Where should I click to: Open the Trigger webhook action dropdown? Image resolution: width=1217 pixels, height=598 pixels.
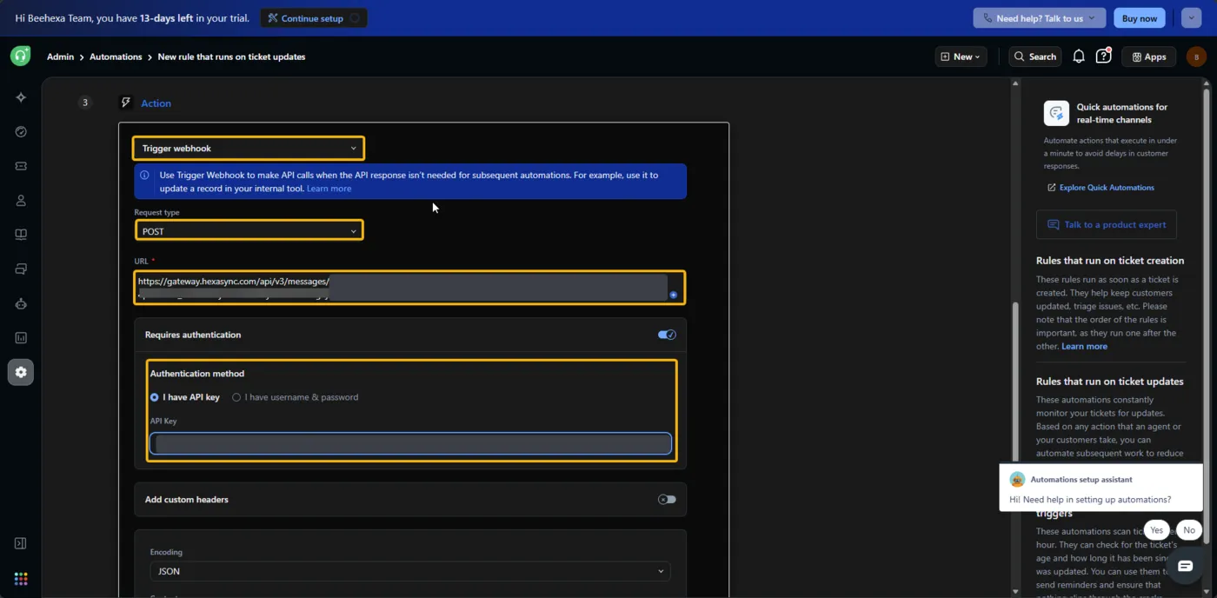(x=249, y=149)
